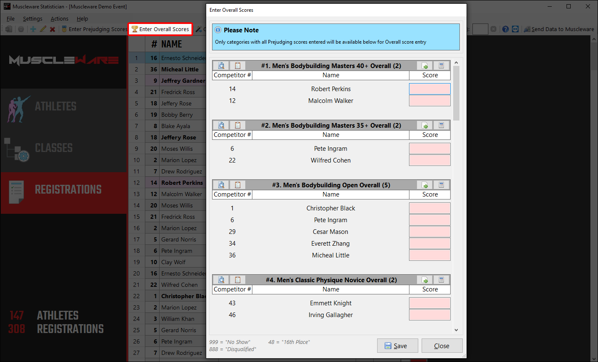
Task: Click the pencil edit icon in toolbar
Action: (x=43, y=29)
